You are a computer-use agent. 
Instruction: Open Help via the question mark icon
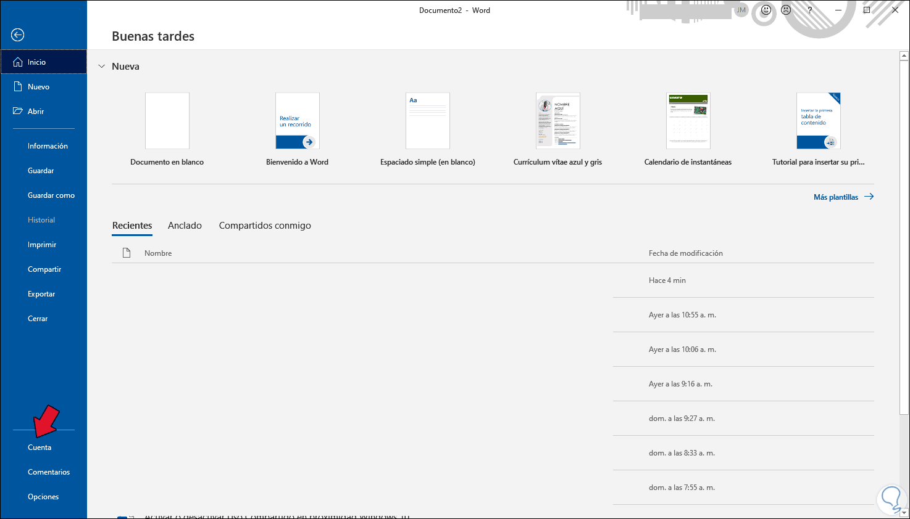click(809, 10)
